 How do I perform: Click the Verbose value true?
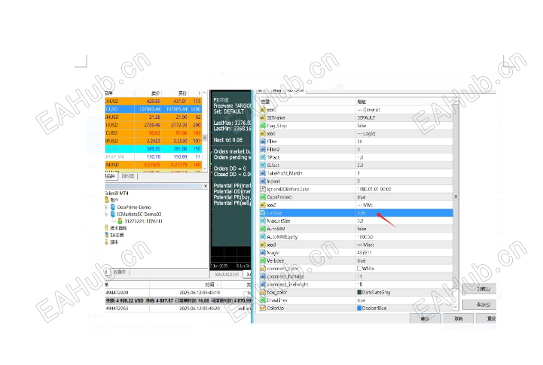(x=361, y=260)
